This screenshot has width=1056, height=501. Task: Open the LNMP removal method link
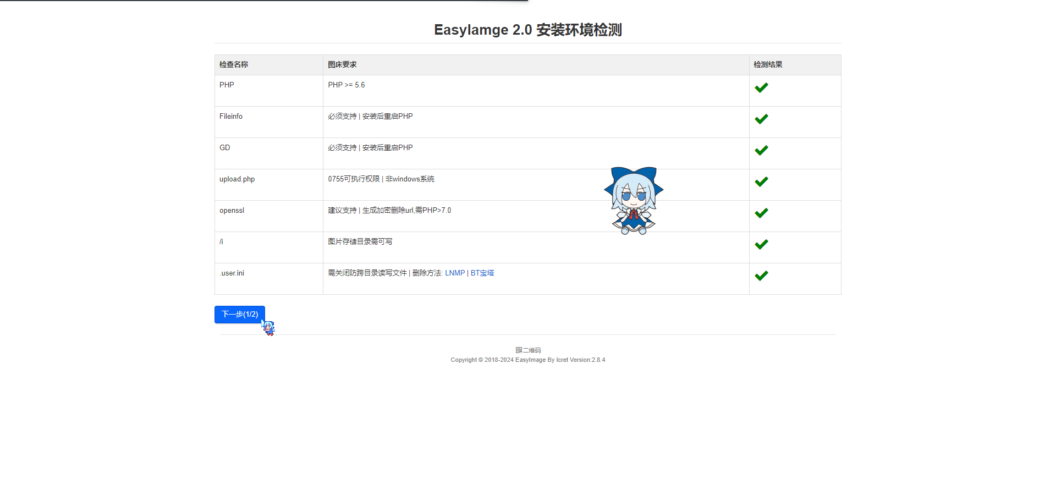(x=455, y=273)
